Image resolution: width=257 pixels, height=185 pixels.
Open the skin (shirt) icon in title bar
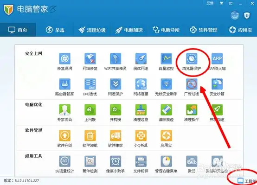(221, 3)
